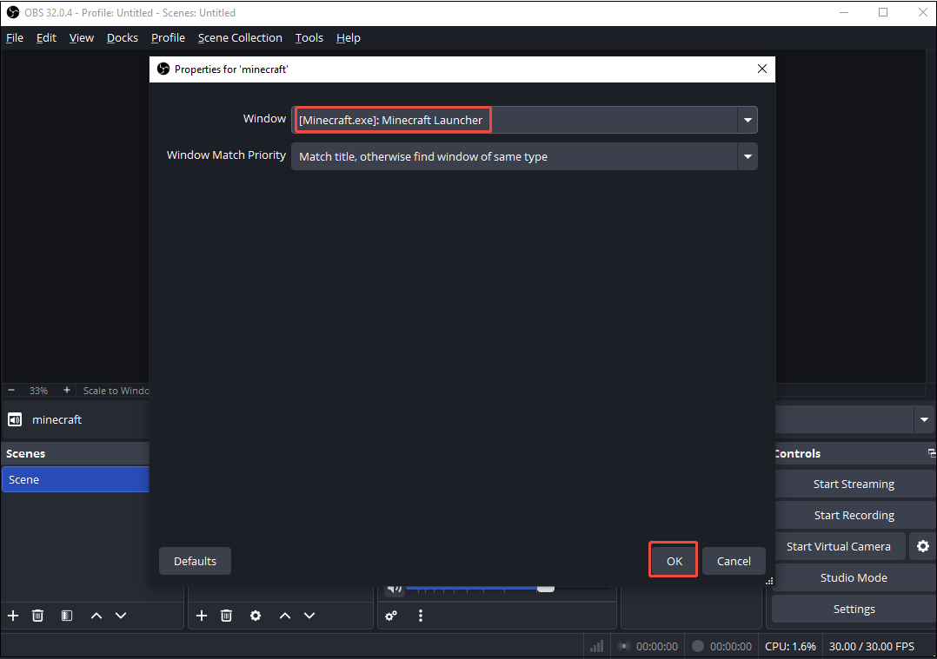Image resolution: width=937 pixels, height=659 pixels.
Task: Open the Tools menu
Action: point(309,37)
